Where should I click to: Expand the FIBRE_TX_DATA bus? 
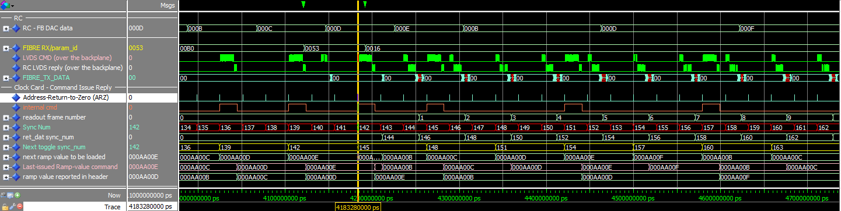tap(6, 78)
